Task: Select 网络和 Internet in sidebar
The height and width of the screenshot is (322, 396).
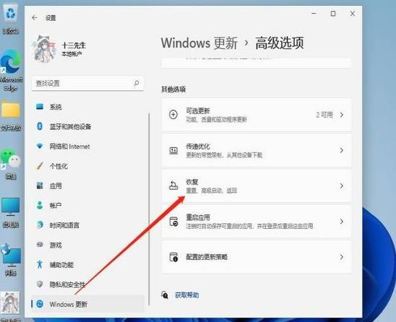Action: 87,146
